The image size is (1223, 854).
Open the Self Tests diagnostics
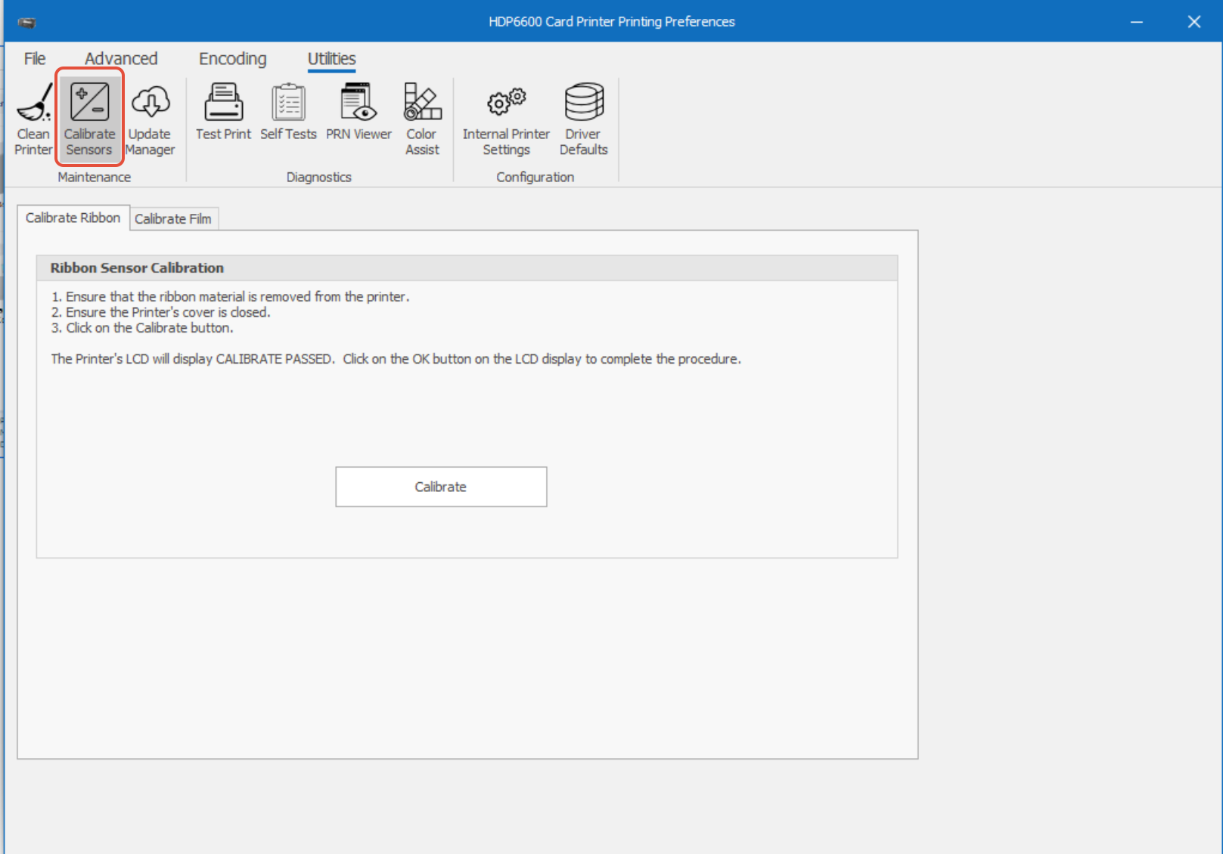pos(288,112)
